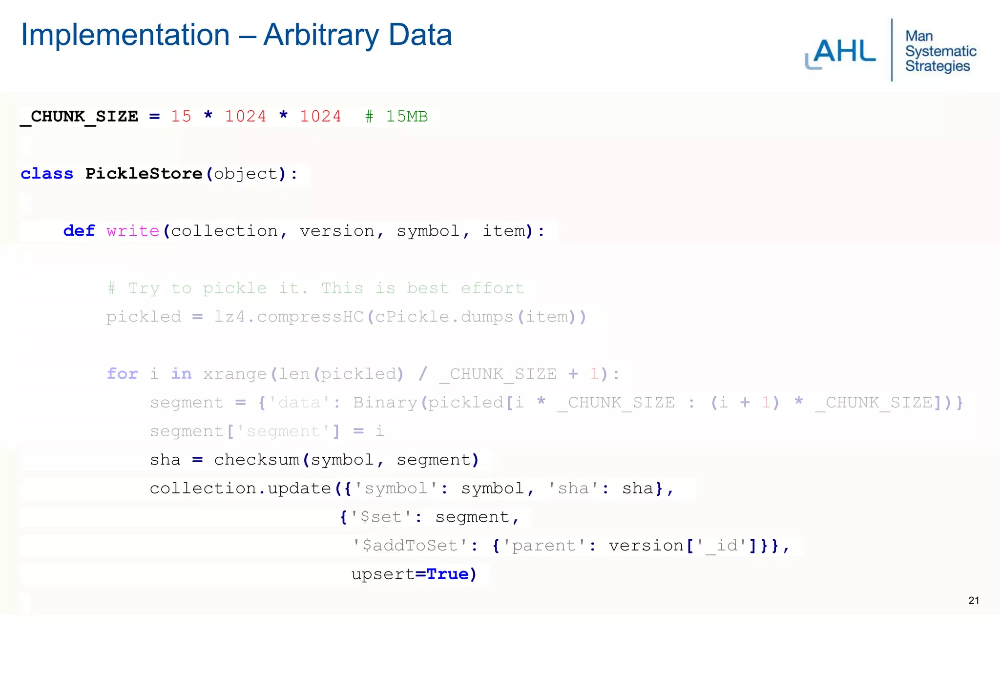Click the True value in upsert=True
Viewport: 1000px width, 692px height.
coord(447,574)
